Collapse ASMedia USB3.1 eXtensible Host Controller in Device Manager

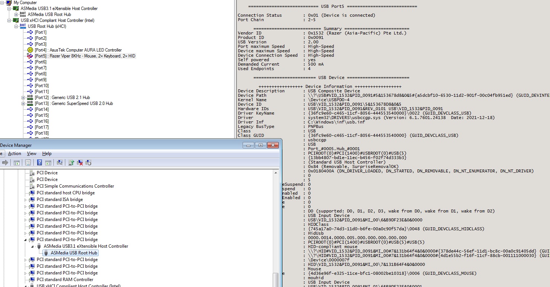[x=32, y=246]
